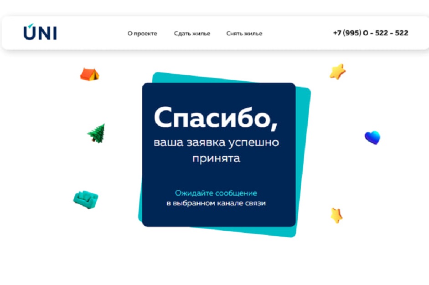Image resolution: width=429 pixels, height=285 pixels.
Task: Go to Сдать жилье section
Action: point(192,33)
